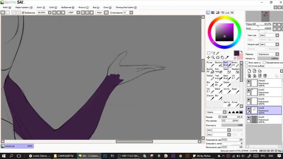Hide the second layer in the list
Screen dimensions: 283x159
[249, 90]
